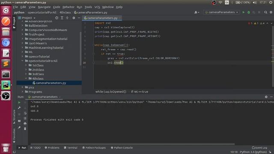Open Project panel options gear
Screen dimensions: 274x154
click(74, 18)
